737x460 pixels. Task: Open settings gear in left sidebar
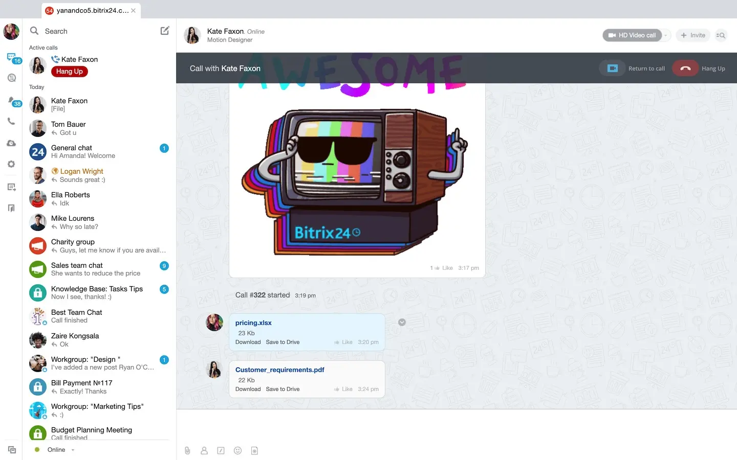point(11,164)
